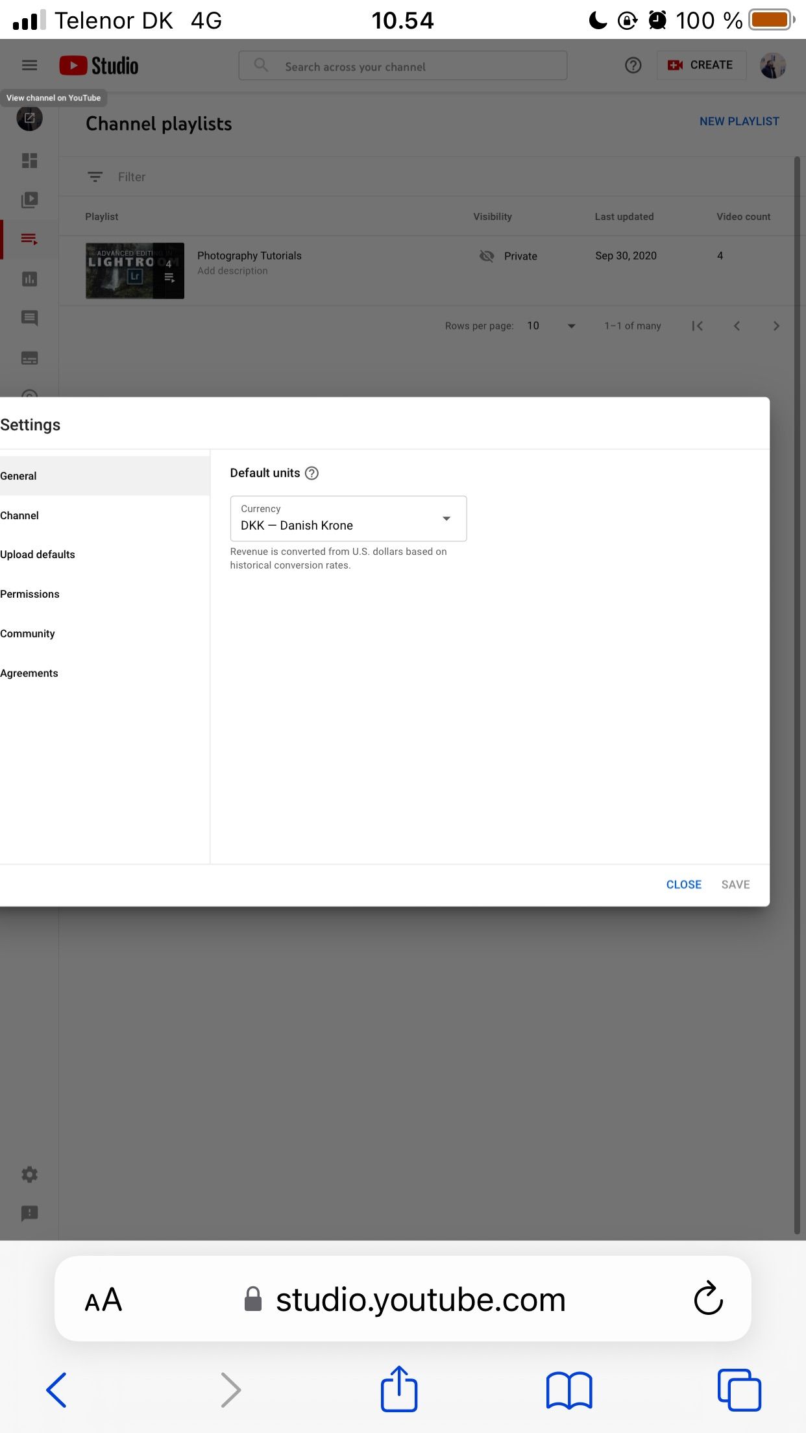Select the Community settings tab
The image size is (806, 1433).
(104, 633)
